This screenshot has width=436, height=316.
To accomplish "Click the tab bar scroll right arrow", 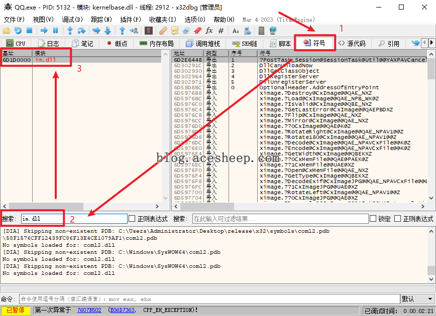I will [x=431, y=43].
